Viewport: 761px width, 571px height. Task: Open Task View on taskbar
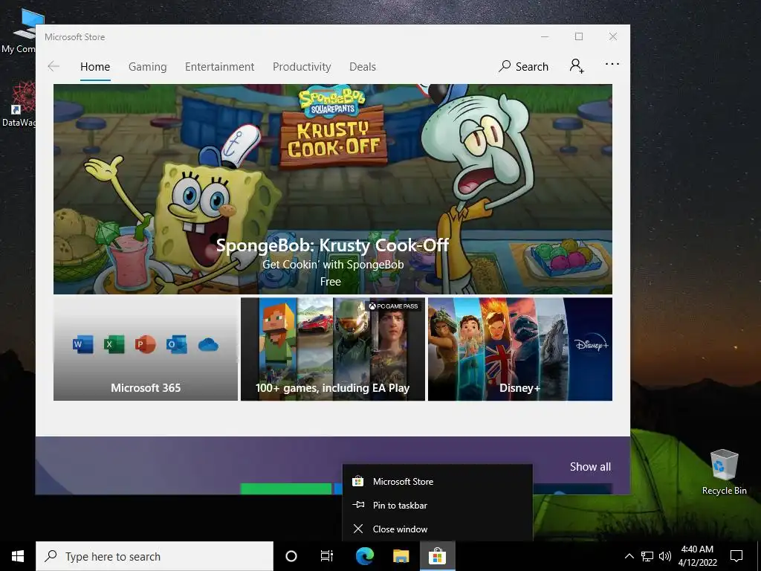(x=327, y=556)
